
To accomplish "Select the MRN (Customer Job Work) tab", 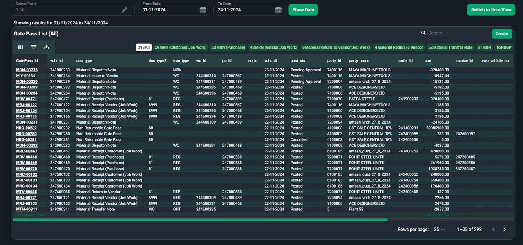I will (x=181, y=47).
